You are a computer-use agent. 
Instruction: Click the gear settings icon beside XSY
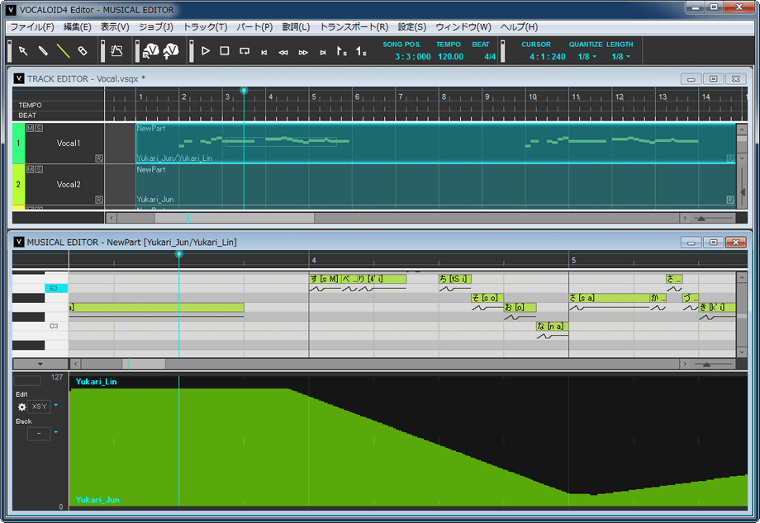coord(21,407)
